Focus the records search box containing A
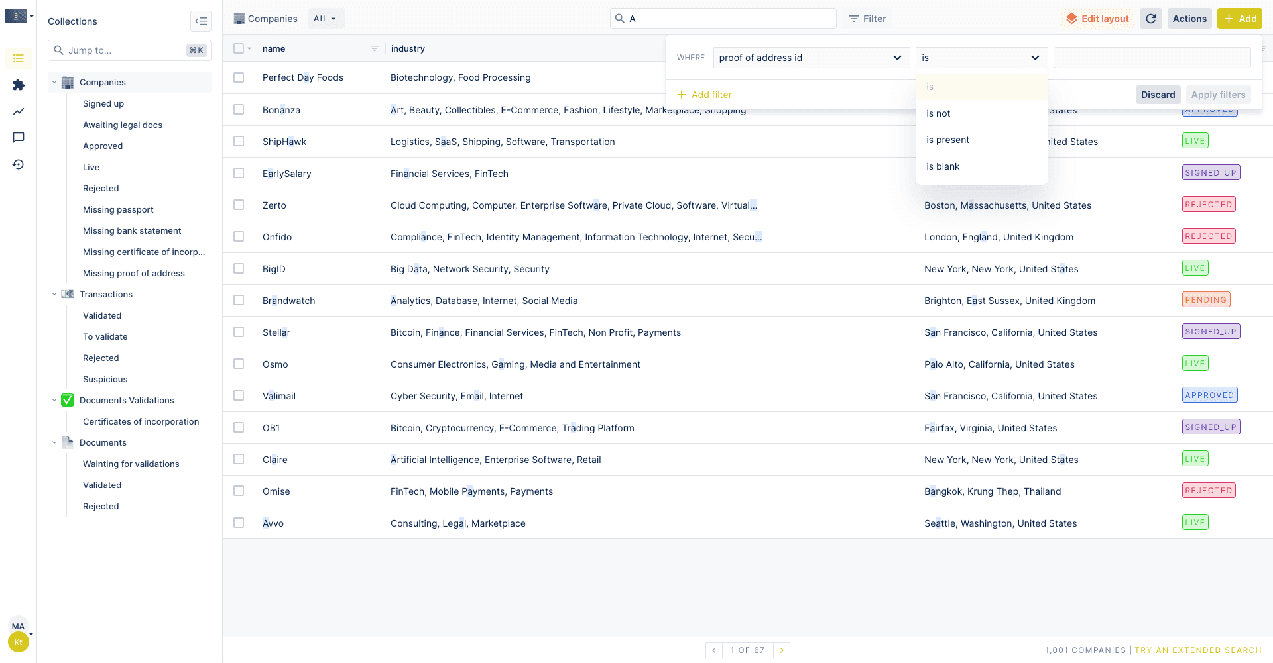1273x663 pixels. (x=723, y=19)
